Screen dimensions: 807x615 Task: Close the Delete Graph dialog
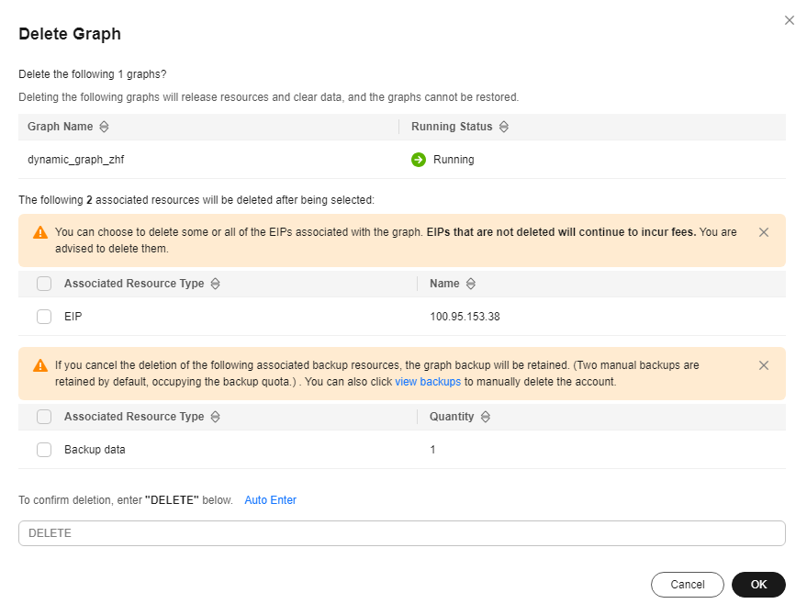coord(789,20)
